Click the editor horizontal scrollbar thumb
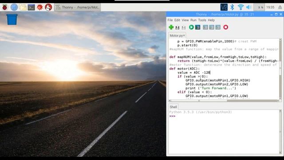 pyautogui.click(x=199, y=101)
